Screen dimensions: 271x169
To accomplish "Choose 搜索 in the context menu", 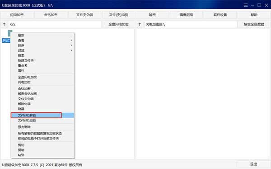I will pyautogui.click(x=42, y=55).
